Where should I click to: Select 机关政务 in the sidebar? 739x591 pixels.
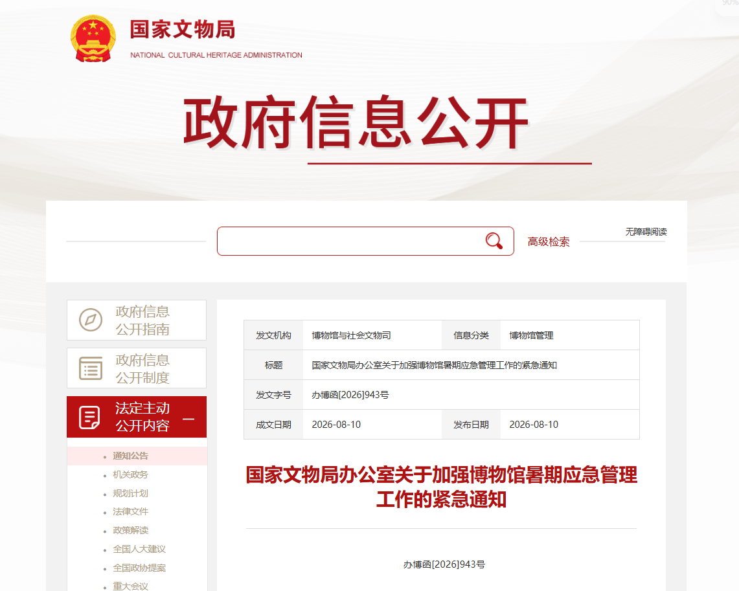(x=131, y=474)
